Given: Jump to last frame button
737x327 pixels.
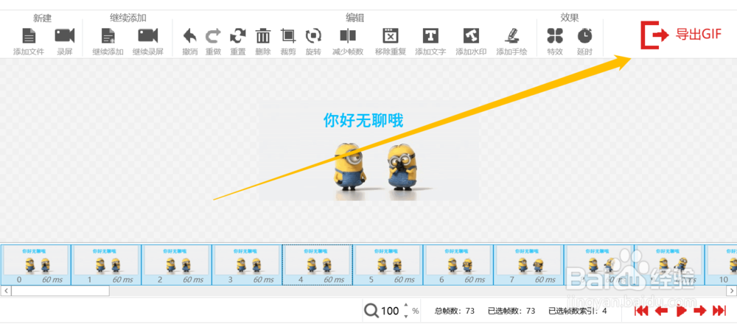Looking at the screenshot, I should click(719, 311).
